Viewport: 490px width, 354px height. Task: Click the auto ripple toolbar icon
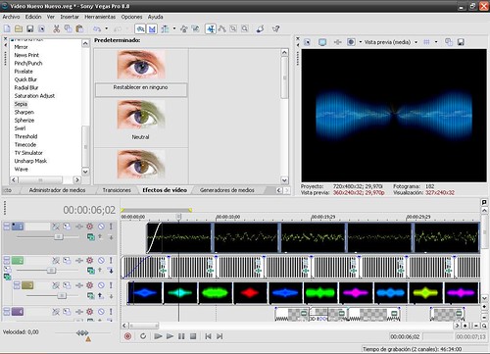click(x=166, y=28)
